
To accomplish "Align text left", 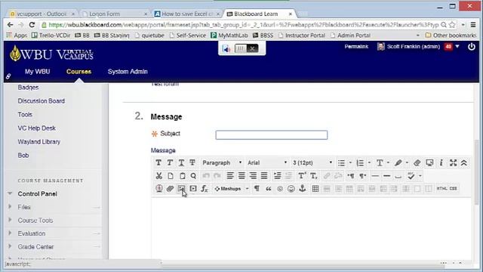I will coord(229,176).
